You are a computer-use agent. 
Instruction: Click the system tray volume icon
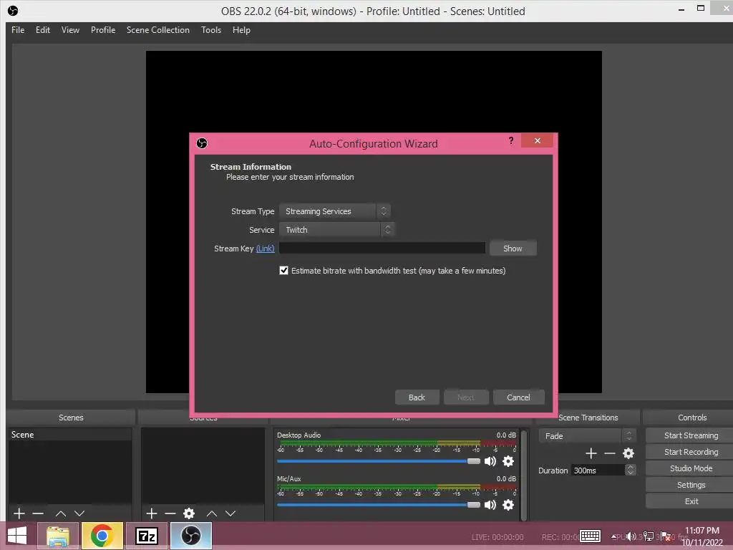[631, 536]
